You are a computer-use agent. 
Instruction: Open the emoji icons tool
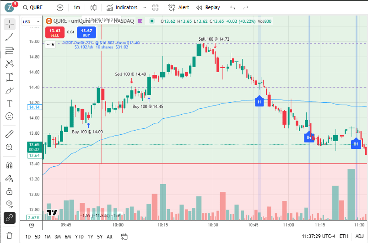point(10,116)
